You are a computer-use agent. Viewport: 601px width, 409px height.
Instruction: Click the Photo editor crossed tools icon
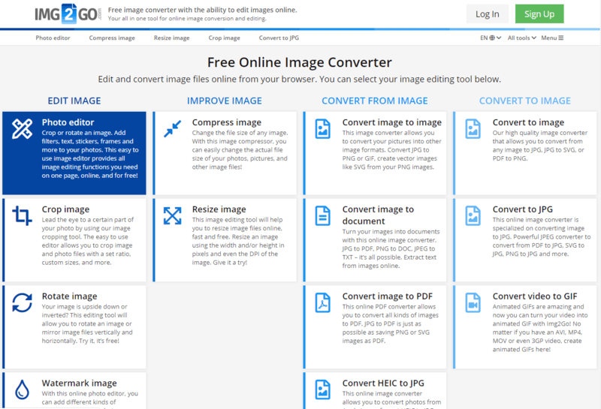pos(22,128)
